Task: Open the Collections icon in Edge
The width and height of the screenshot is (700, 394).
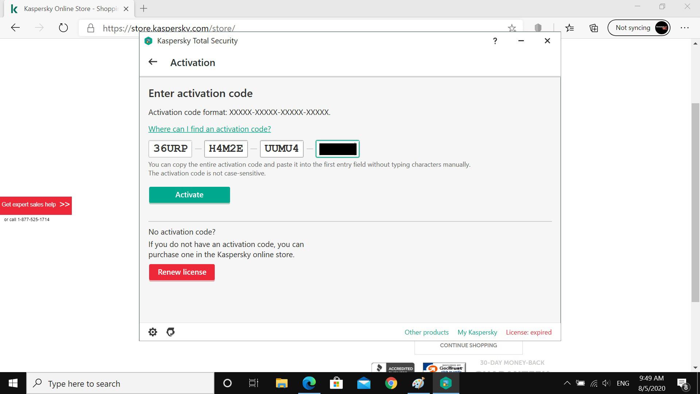Action: click(x=594, y=28)
